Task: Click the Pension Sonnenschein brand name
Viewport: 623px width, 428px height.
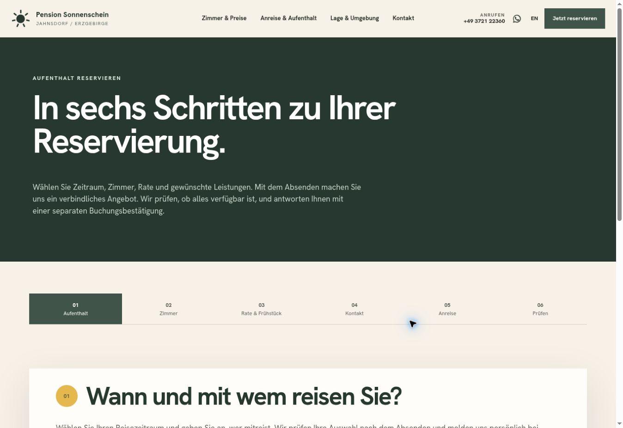Action: tap(72, 15)
